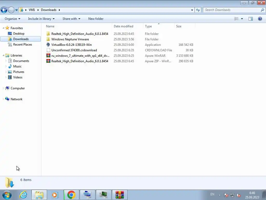Open Explorer help button

(260, 19)
